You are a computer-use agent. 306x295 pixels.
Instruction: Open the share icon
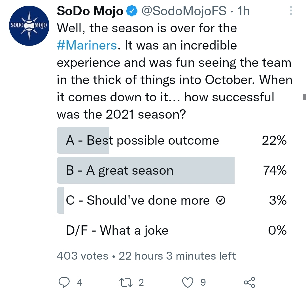(249, 282)
